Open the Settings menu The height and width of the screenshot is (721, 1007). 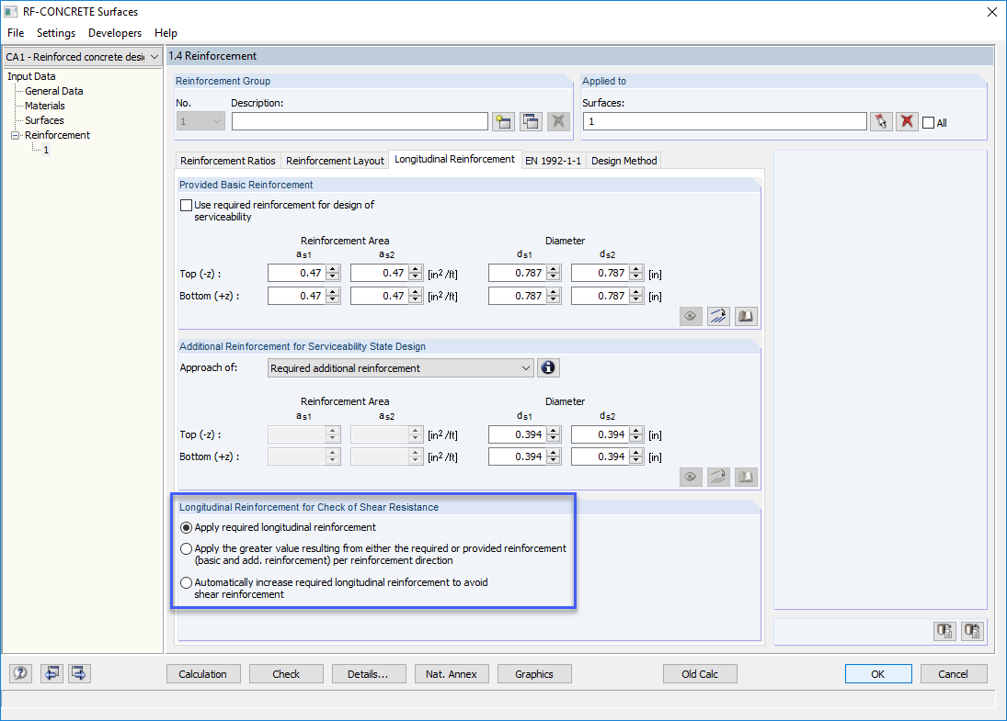coord(55,32)
